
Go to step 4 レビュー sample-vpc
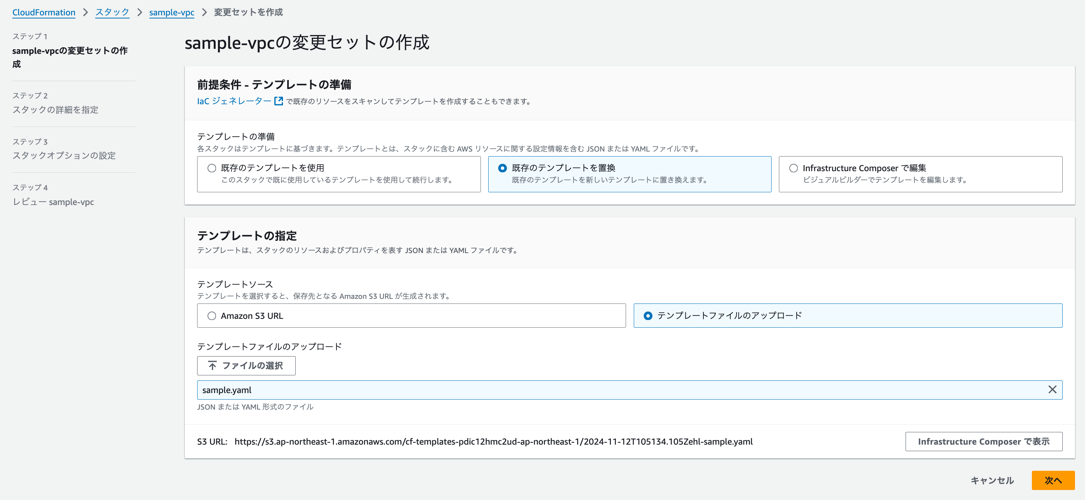pyautogui.click(x=53, y=202)
